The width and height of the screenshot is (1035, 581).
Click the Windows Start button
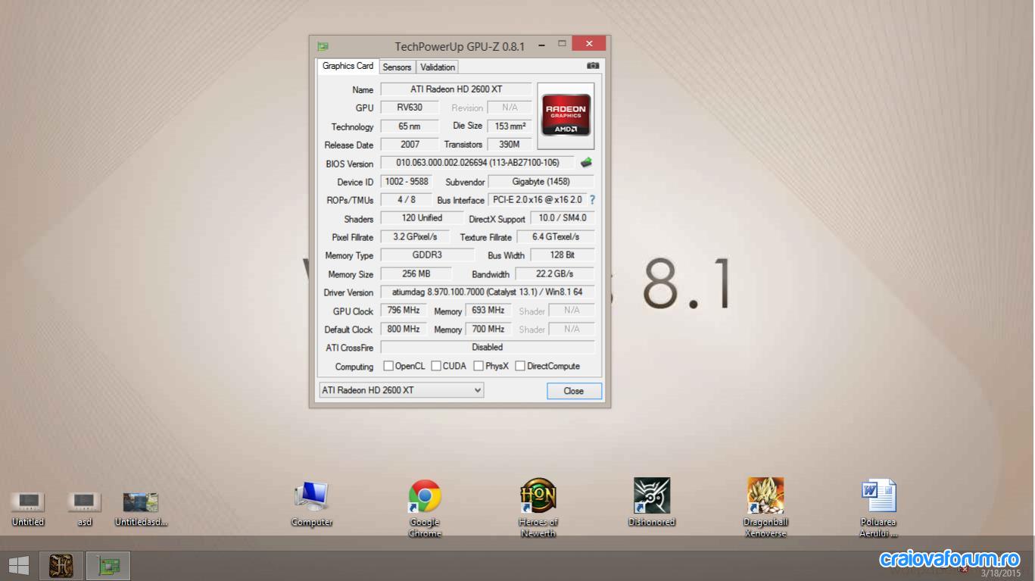[19, 566]
